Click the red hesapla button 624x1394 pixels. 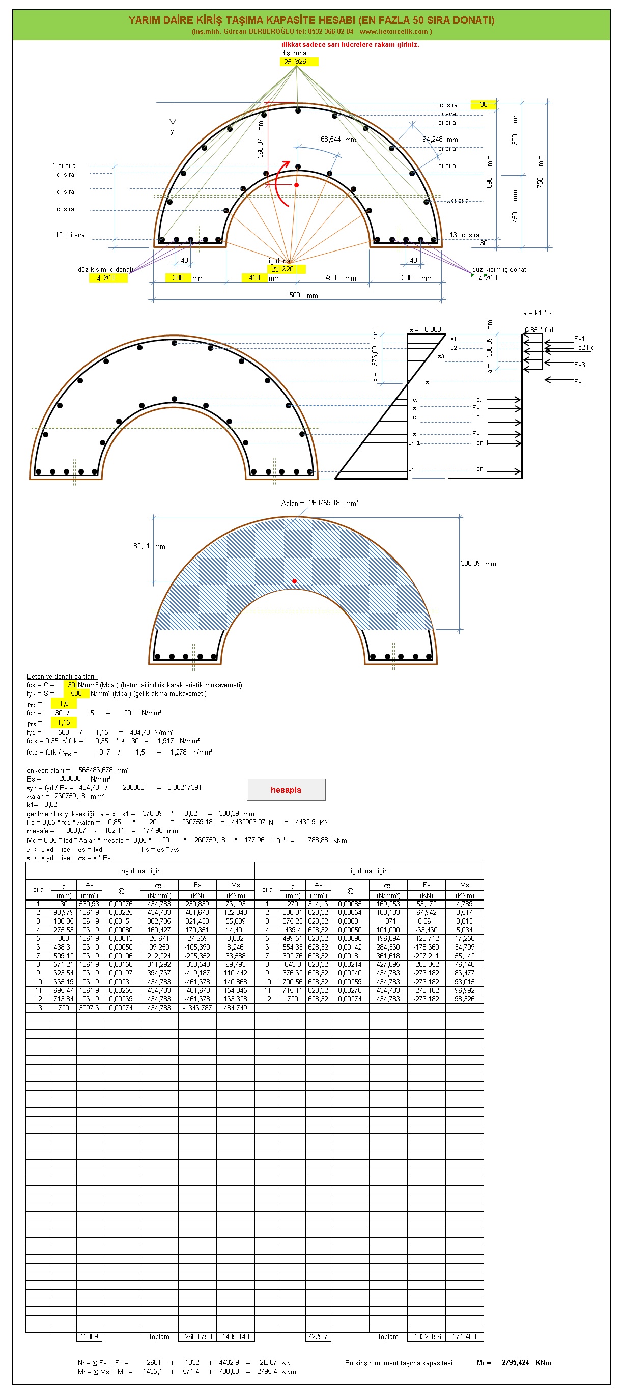click(x=286, y=790)
